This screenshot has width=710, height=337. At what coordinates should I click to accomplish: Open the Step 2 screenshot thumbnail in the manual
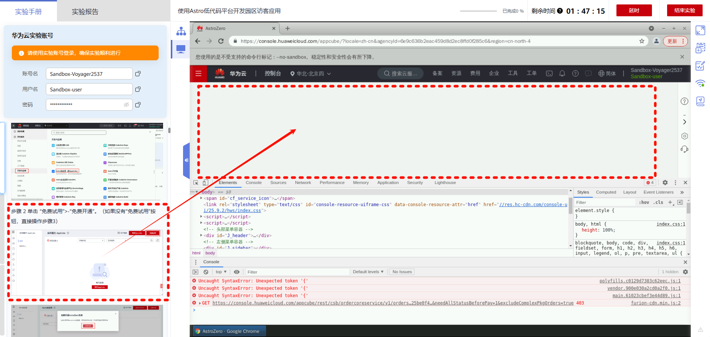click(87, 263)
